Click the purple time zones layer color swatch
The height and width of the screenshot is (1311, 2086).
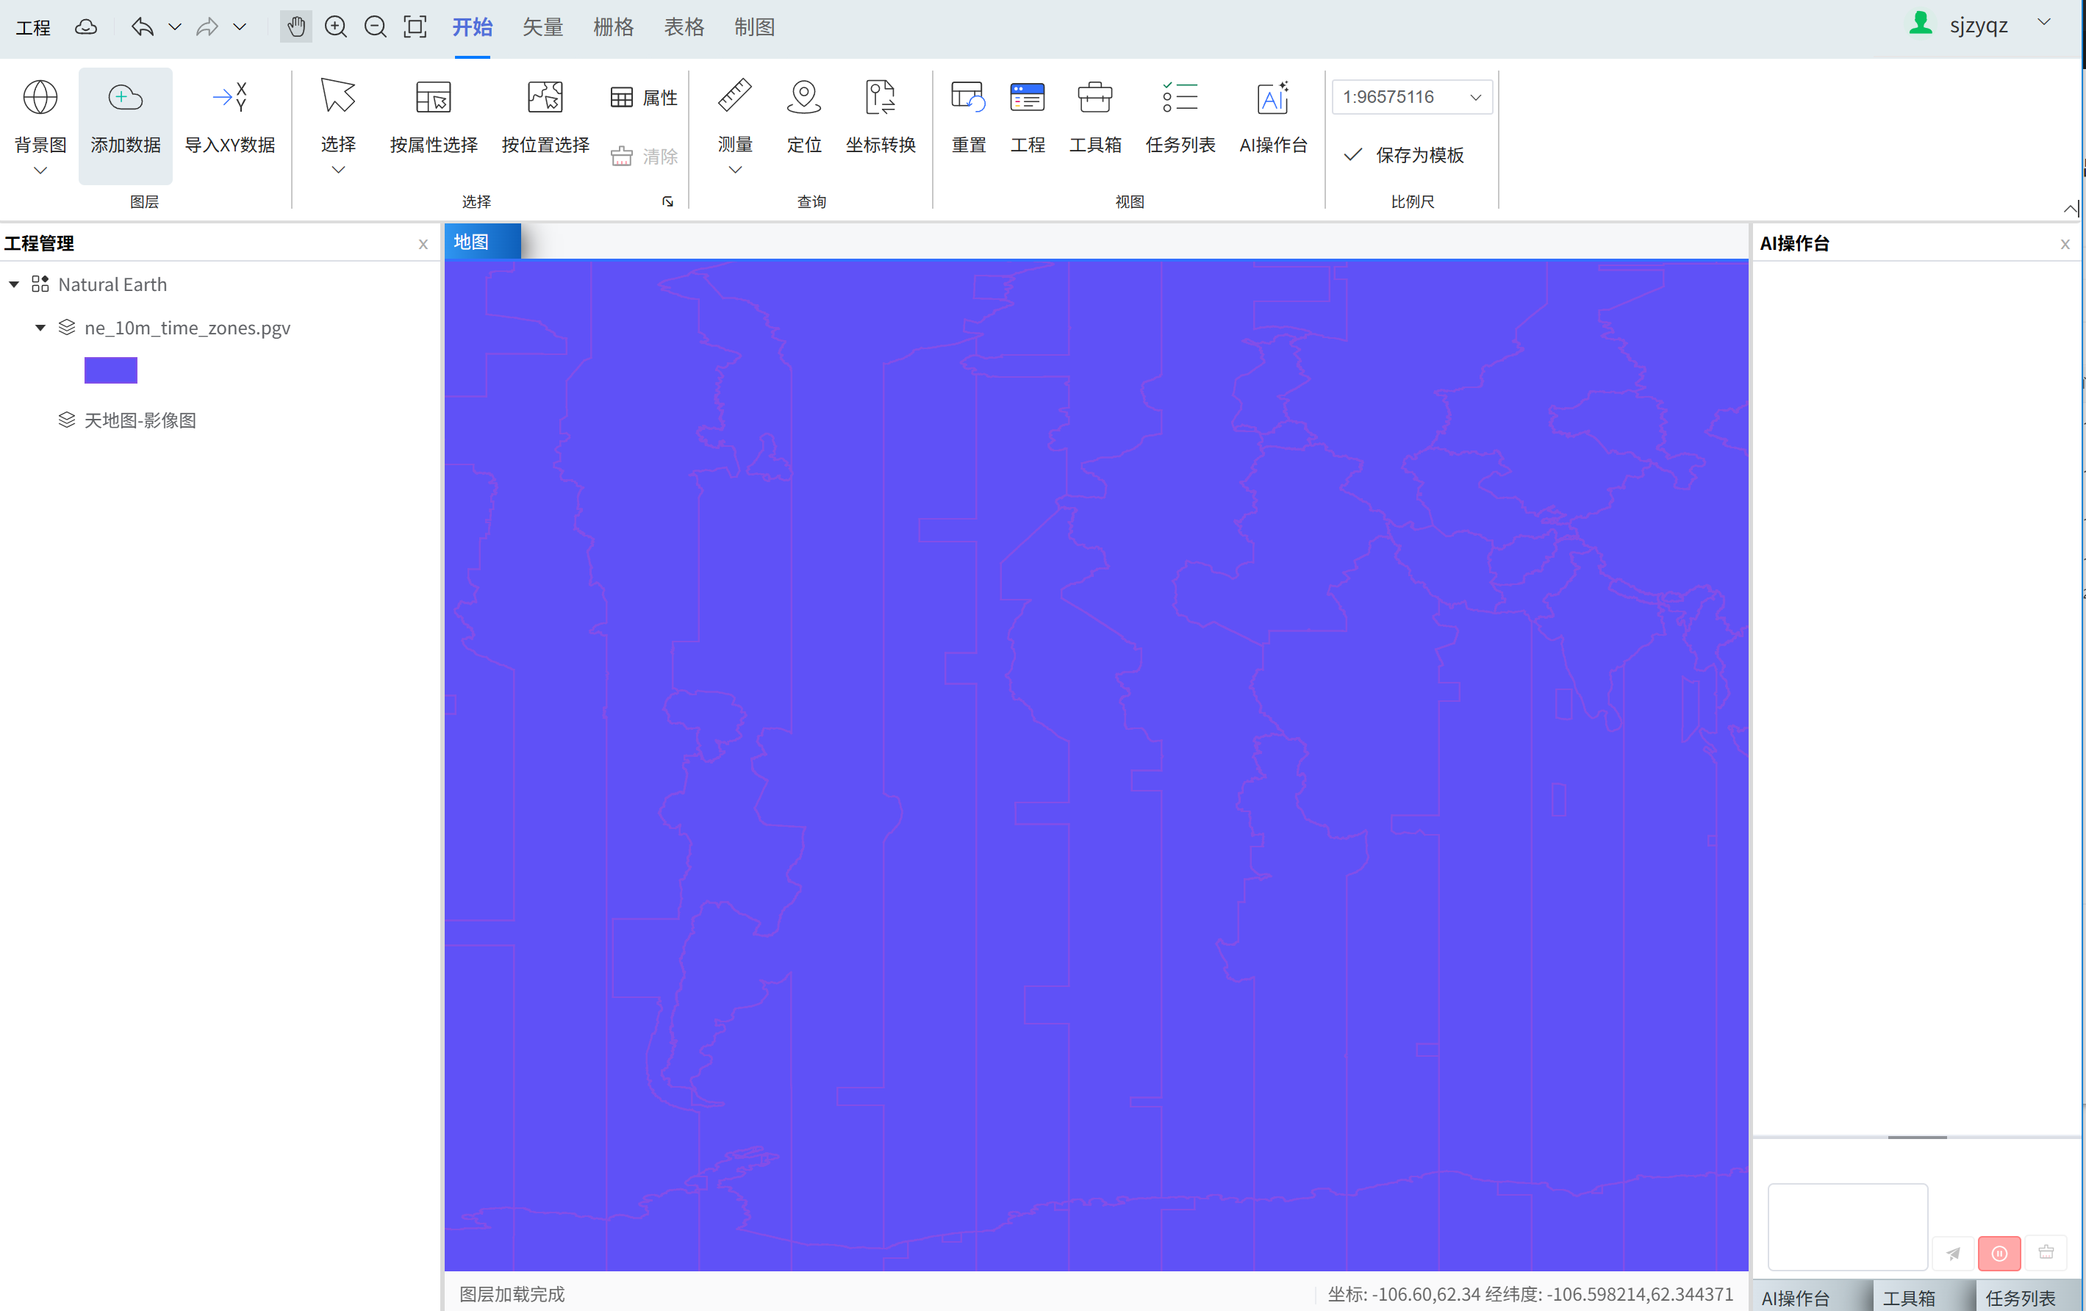tap(111, 370)
